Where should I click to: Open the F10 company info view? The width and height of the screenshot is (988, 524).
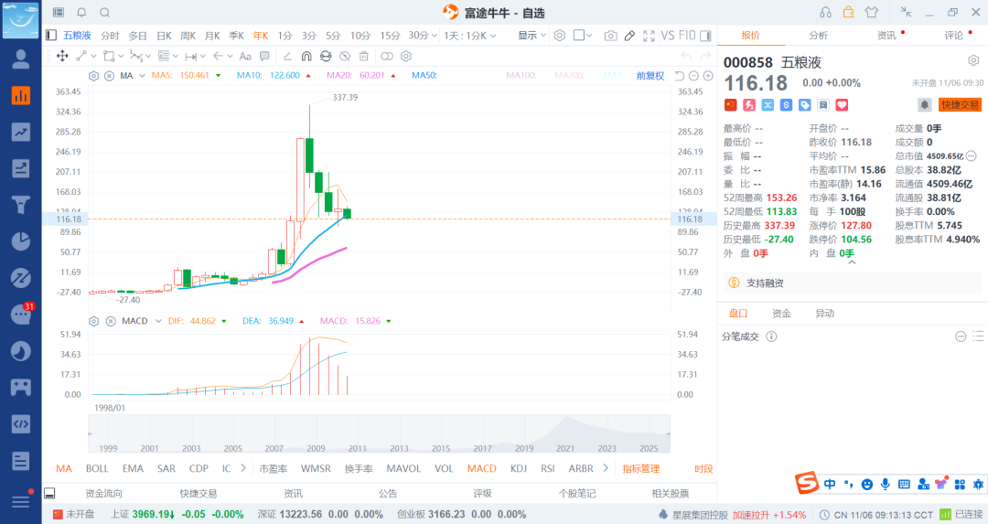click(687, 36)
